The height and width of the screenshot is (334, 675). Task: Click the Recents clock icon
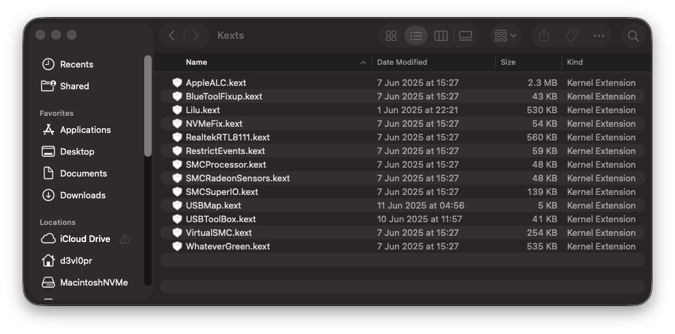coord(49,64)
